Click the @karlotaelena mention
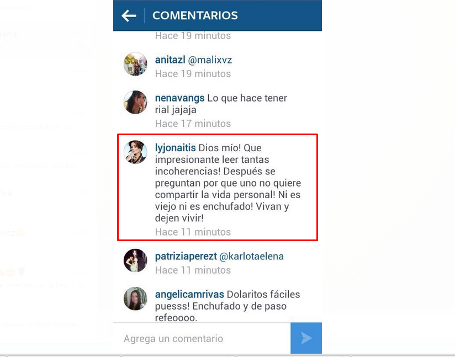The height and width of the screenshot is (357, 455). click(251, 257)
